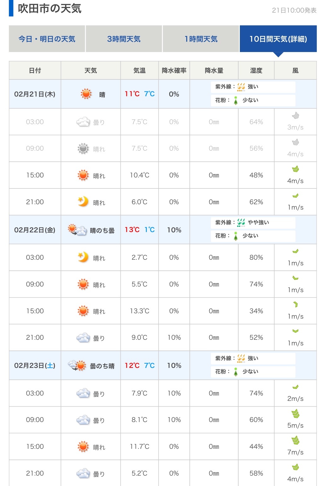Click the 湿度 column header

tap(256, 71)
